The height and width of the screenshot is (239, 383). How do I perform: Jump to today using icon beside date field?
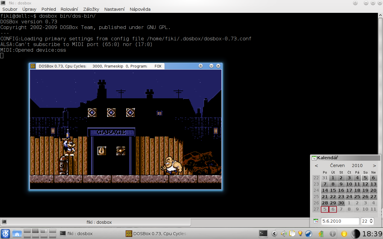pos(316,221)
